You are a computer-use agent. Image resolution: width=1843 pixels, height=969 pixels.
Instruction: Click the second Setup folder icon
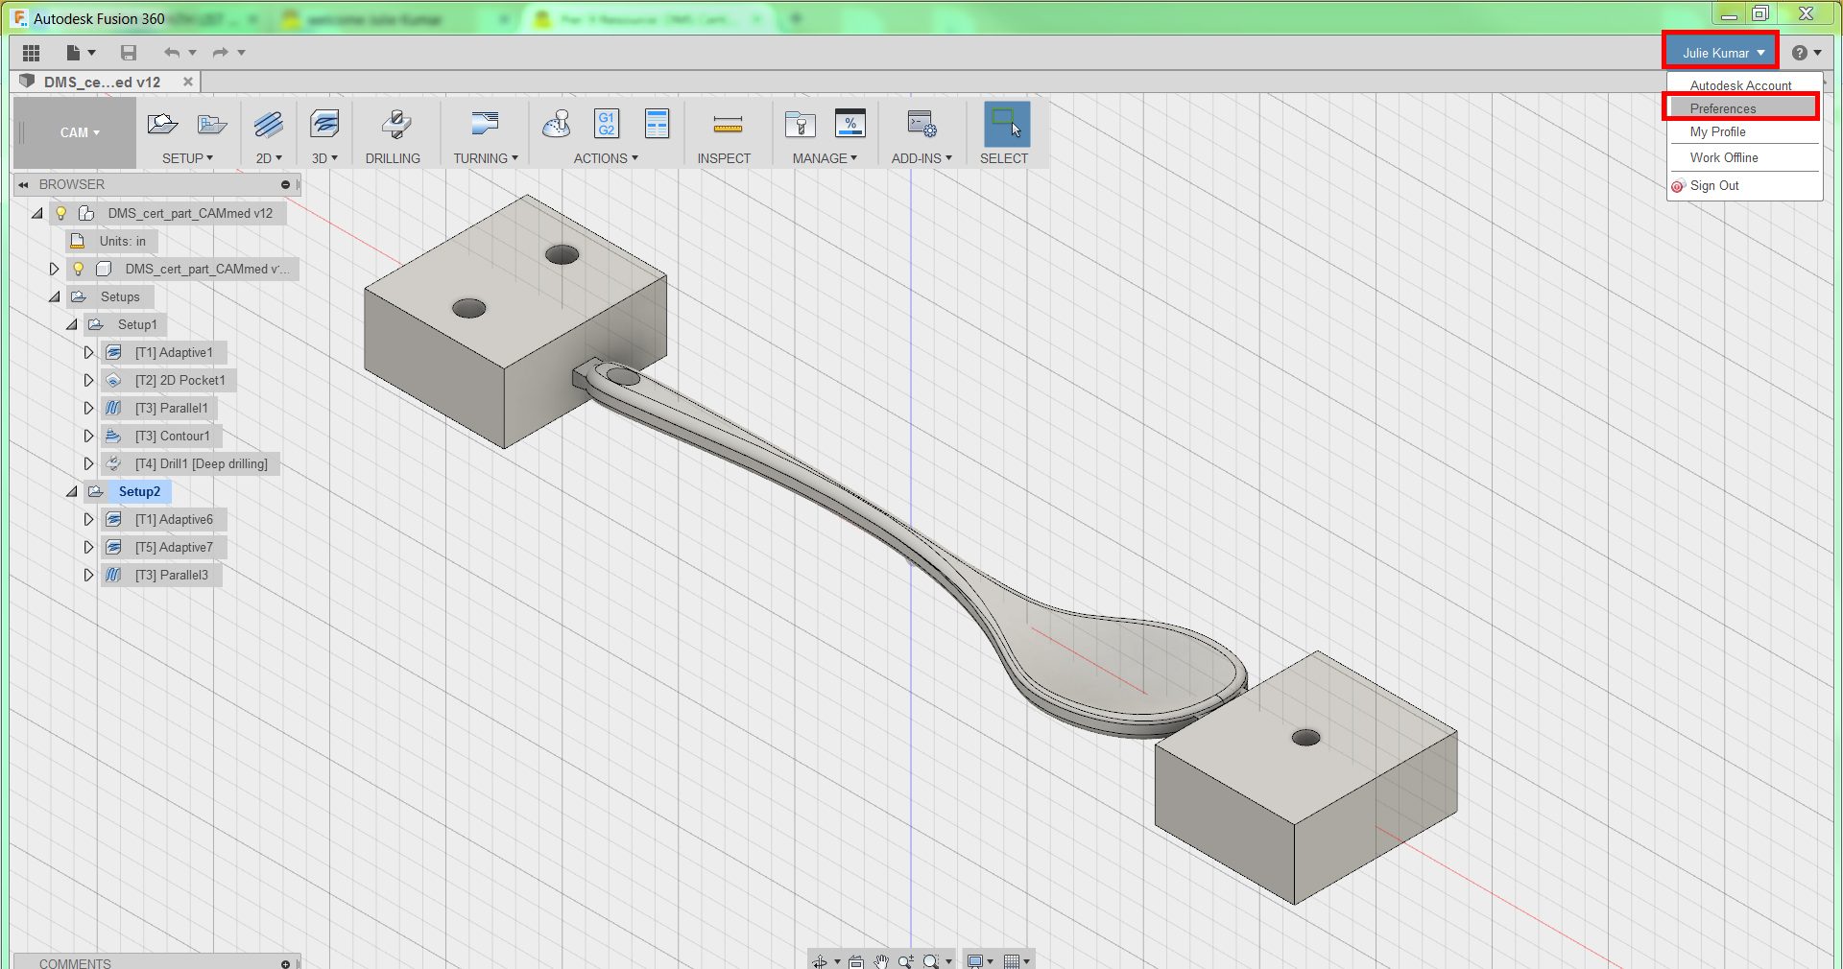(212, 124)
